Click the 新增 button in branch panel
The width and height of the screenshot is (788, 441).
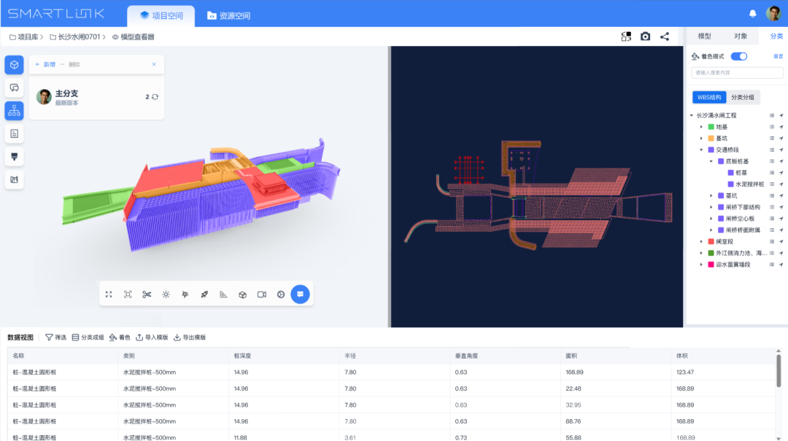pos(45,64)
